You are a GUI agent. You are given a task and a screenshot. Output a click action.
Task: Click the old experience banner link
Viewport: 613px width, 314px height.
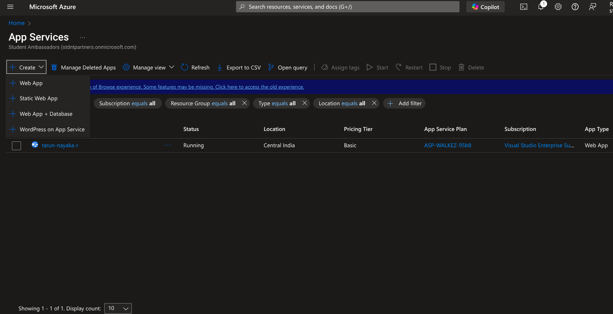tap(197, 87)
